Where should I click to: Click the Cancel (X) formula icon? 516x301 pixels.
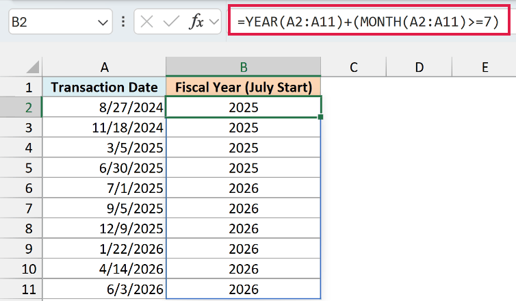tap(146, 22)
